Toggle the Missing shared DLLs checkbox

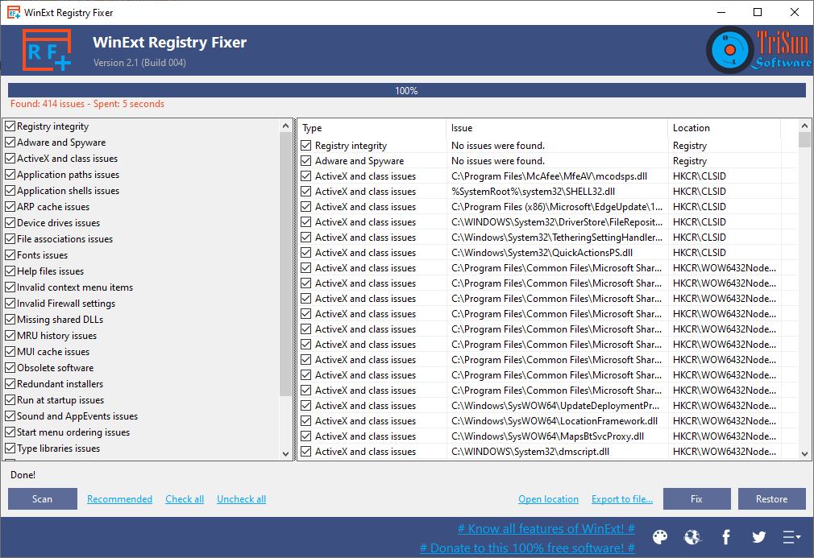pyautogui.click(x=10, y=319)
